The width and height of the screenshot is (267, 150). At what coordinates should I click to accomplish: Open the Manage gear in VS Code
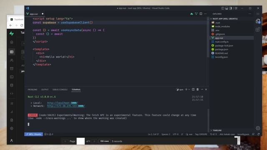pyautogui.click(x=258, y=128)
